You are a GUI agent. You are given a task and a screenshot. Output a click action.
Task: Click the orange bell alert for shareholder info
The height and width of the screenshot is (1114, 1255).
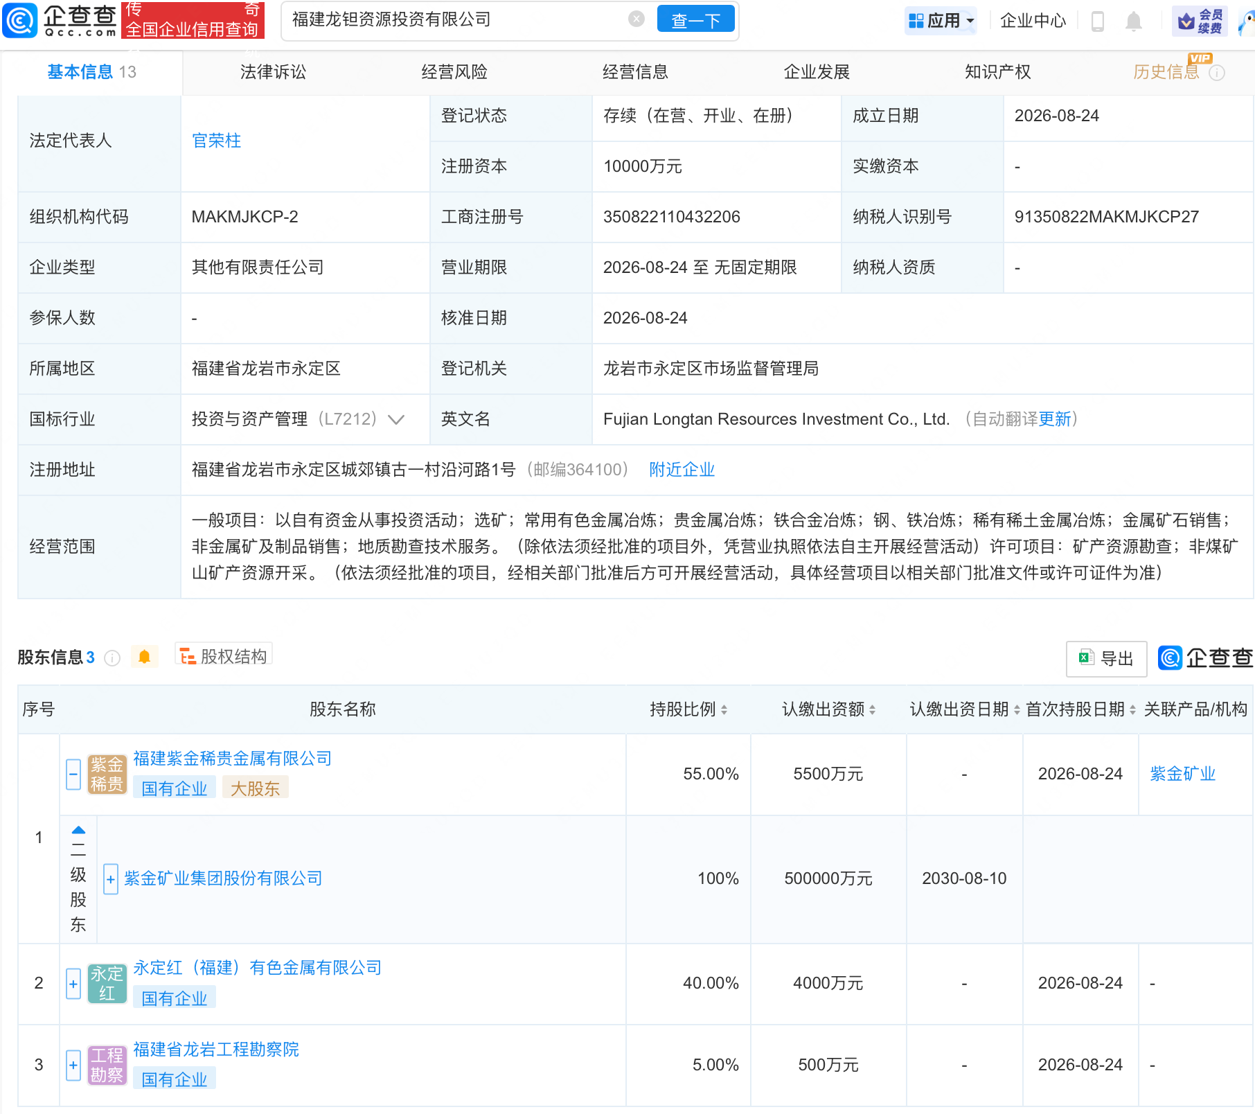(144, 656)
